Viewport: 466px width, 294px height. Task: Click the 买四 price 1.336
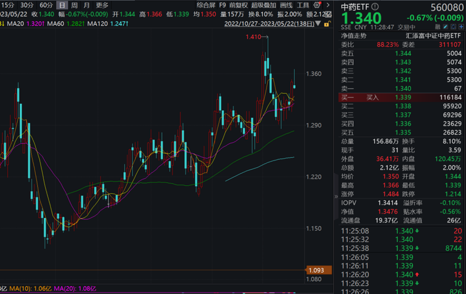(x=403, y=123)
